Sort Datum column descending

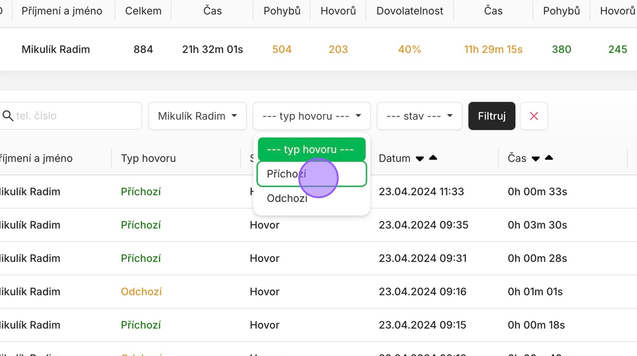pyautogui.click(x=420, y=159)
